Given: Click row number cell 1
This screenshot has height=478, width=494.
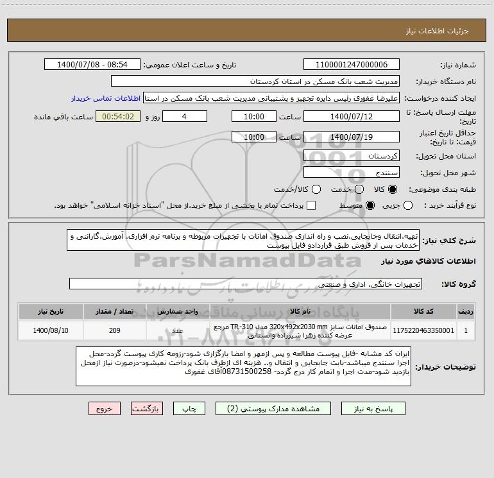Looking at the screenshot, I should pyautogui.click(x=466, y=330).
